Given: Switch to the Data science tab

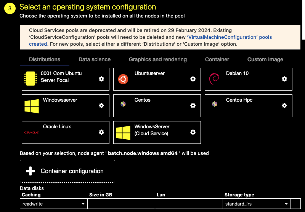Looking at the screenshot, I should point(95,59).
